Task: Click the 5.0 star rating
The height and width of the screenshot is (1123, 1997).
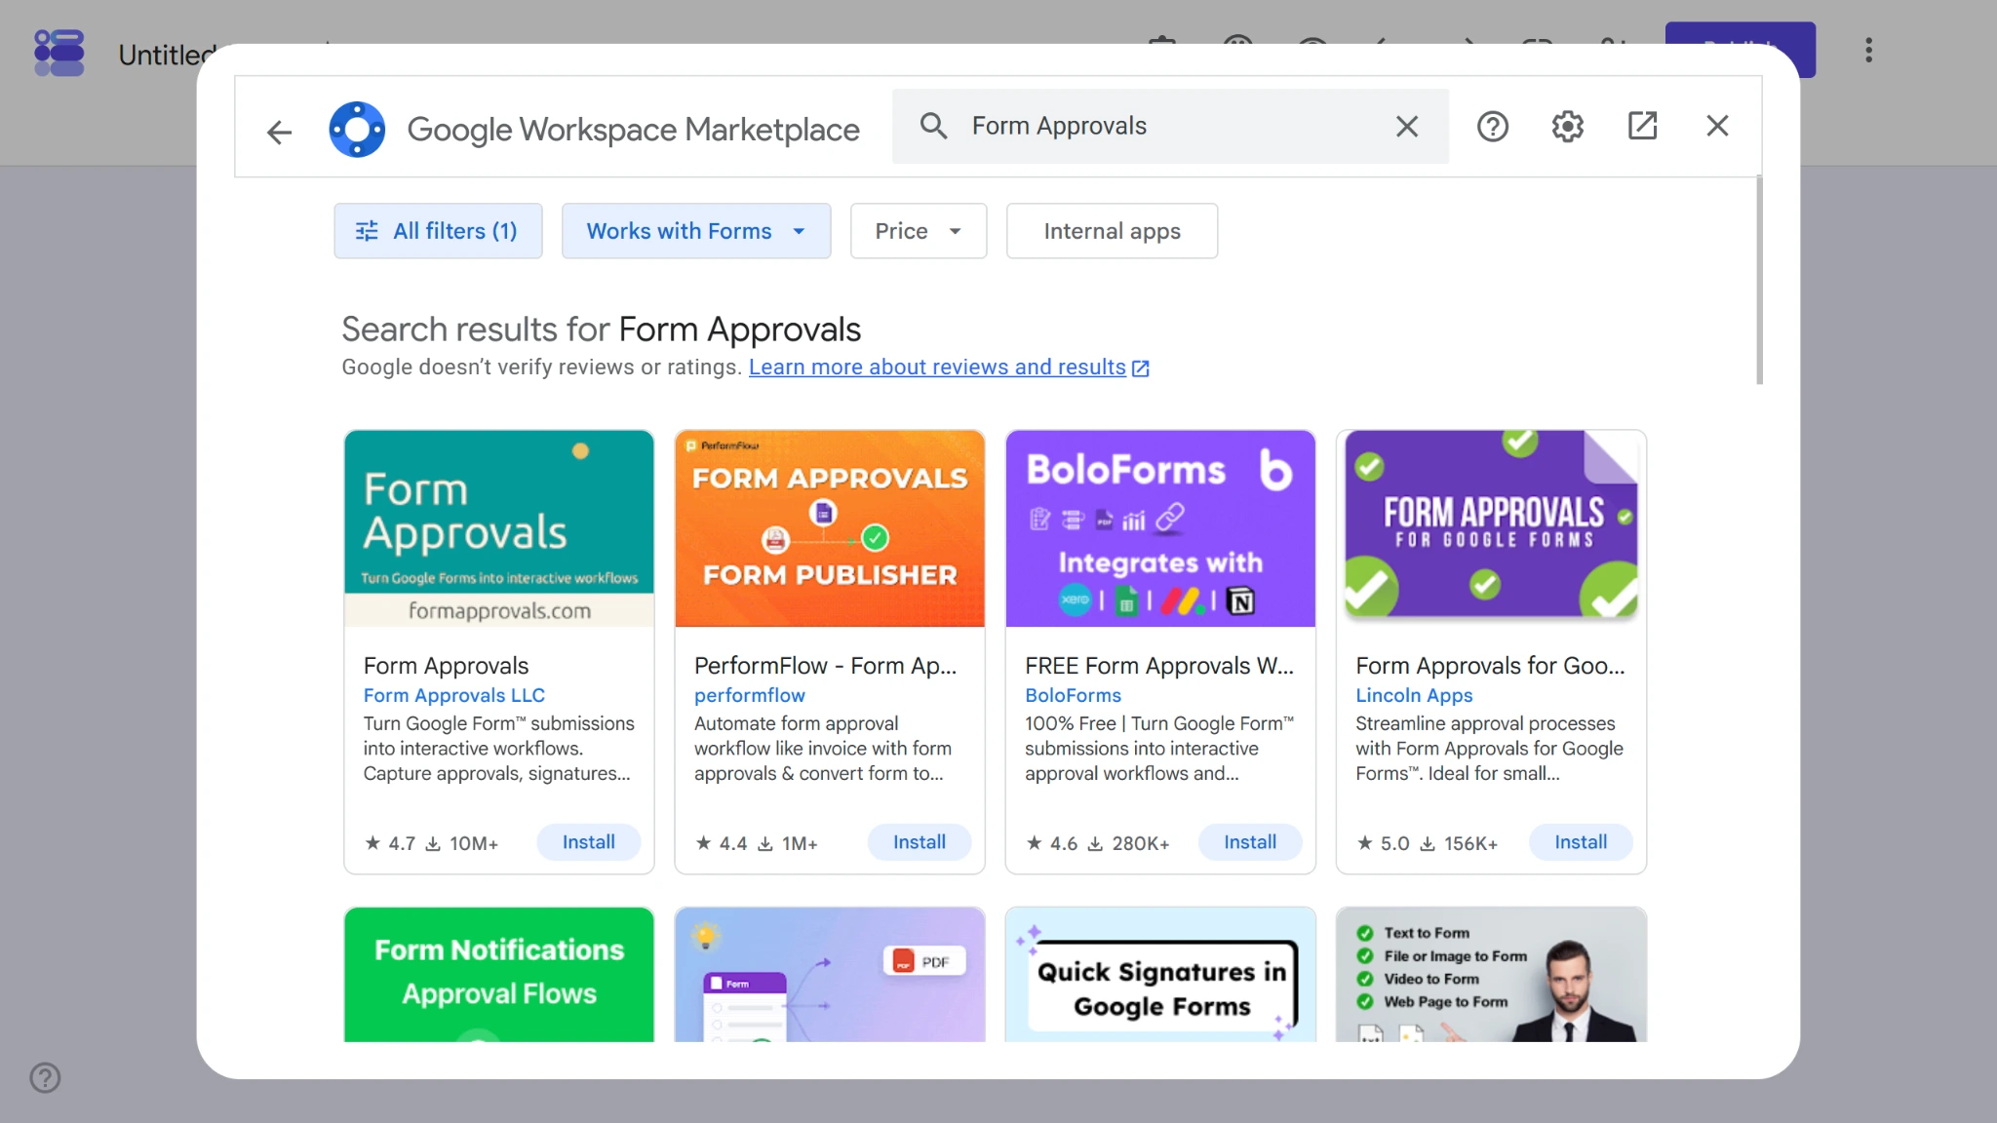Action: point(1383,843)
